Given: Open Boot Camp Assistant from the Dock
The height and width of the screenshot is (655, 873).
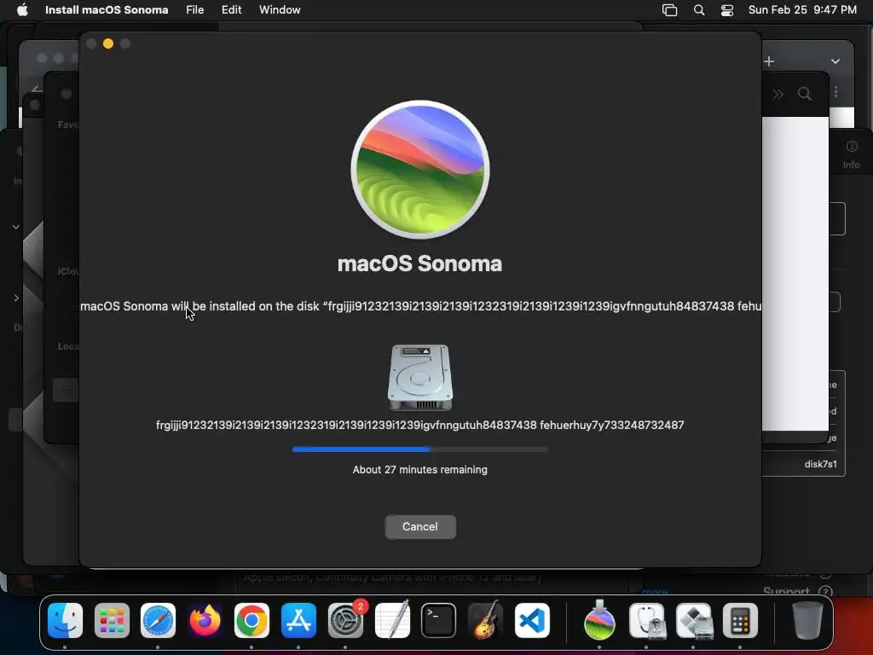Looking at the screenshot, I should coord(694,621).
